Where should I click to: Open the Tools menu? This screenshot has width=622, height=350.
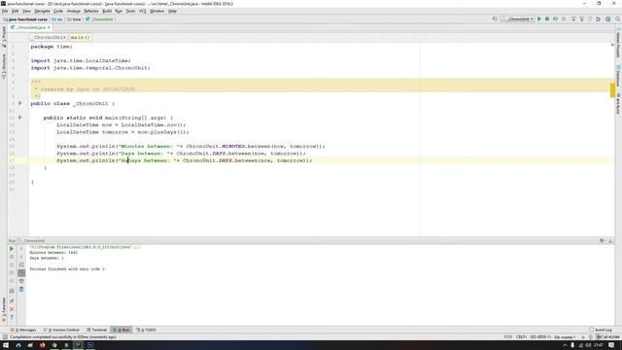click(130, 11)
